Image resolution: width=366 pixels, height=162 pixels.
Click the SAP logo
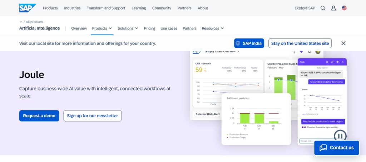[28, 8]
